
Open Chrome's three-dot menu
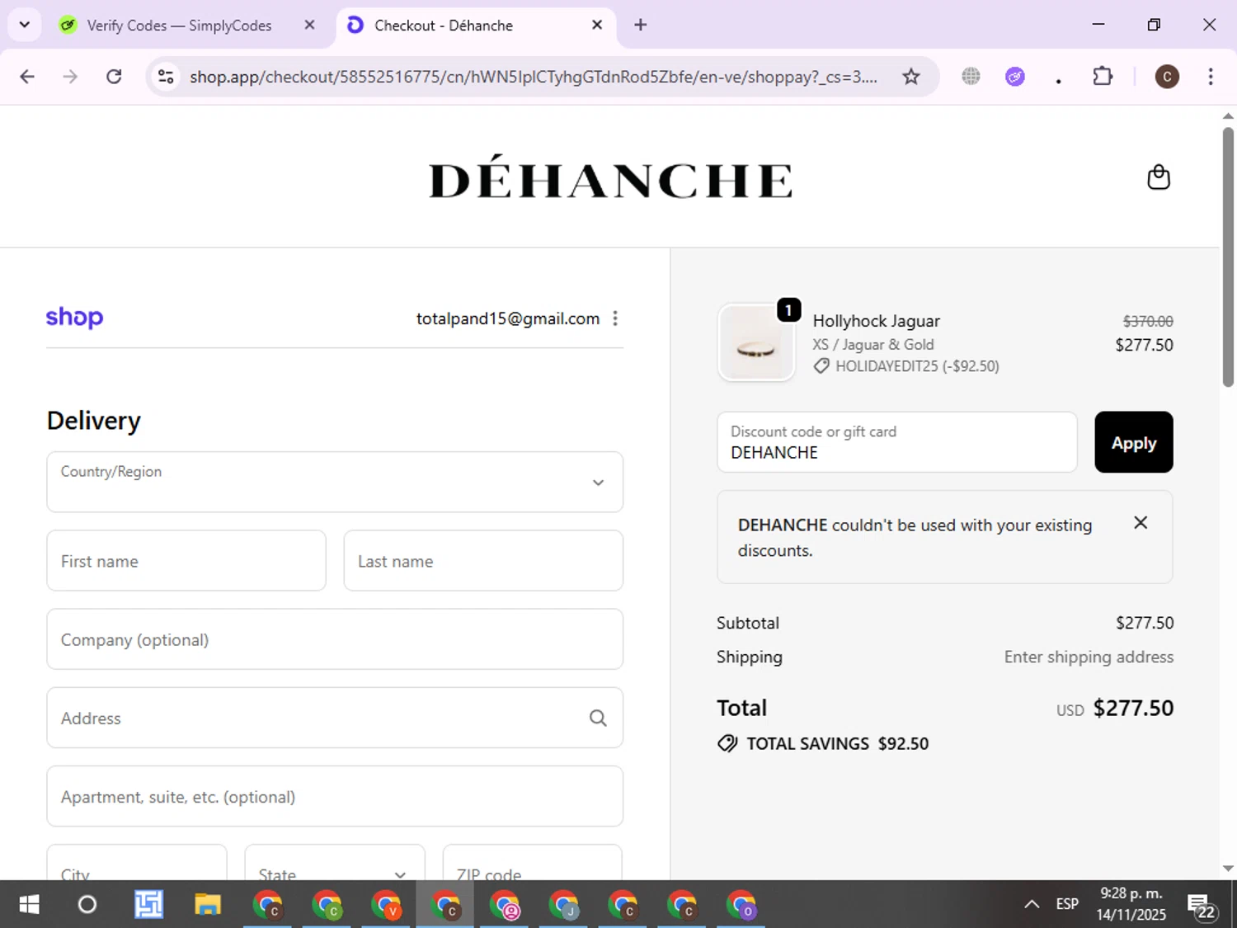[1210, 77]
